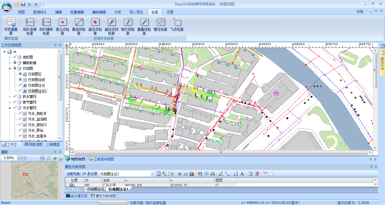Select the 悬挂线检查 tool
The image size is (385, 205).
point(79,26)
